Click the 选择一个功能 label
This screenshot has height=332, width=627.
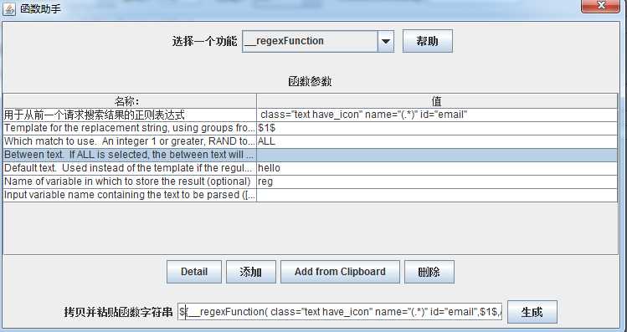(204, 41)
